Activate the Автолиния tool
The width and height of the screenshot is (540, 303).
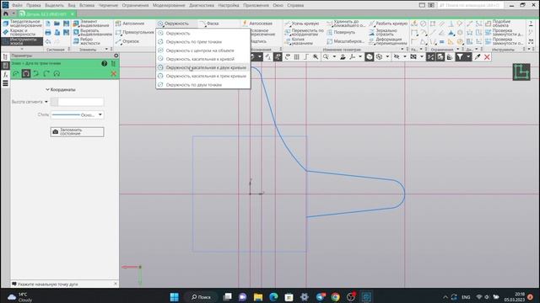point(130,24)
